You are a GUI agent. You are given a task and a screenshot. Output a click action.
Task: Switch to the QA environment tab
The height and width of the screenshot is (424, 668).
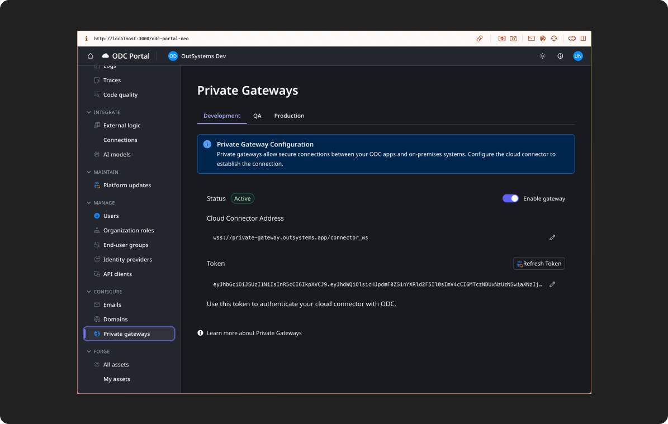click(x=257, y=116)
